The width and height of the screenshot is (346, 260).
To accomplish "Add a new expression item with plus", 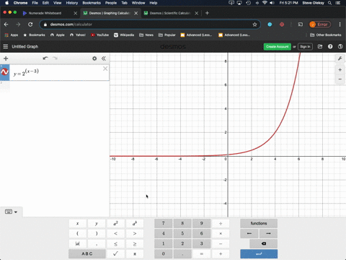I will (6, 58).
